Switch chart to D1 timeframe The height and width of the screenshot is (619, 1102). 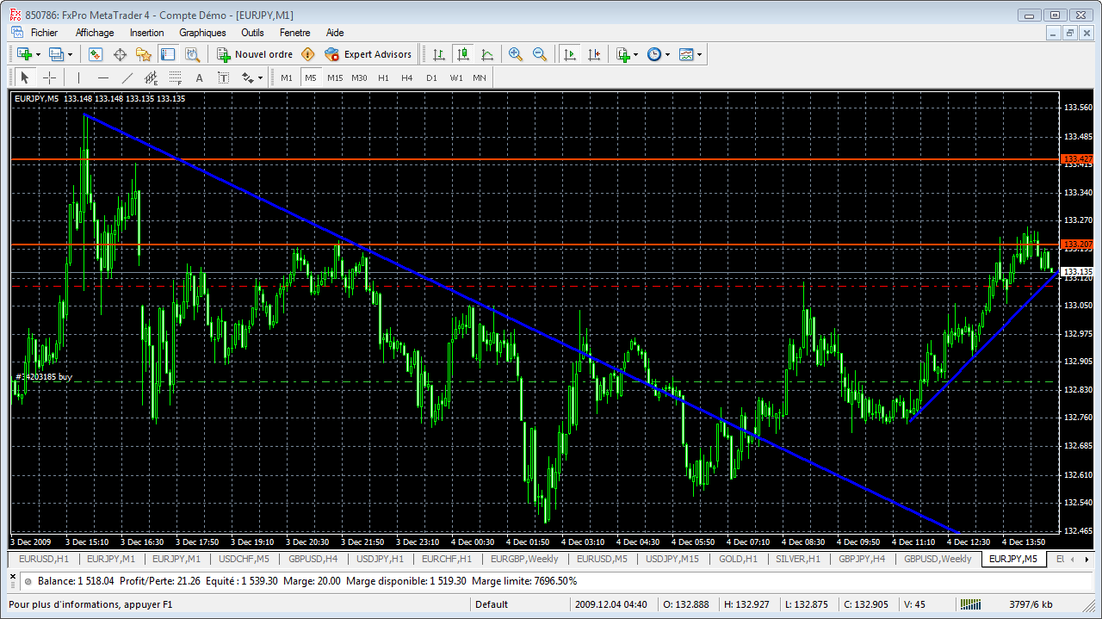coord(431,77)
